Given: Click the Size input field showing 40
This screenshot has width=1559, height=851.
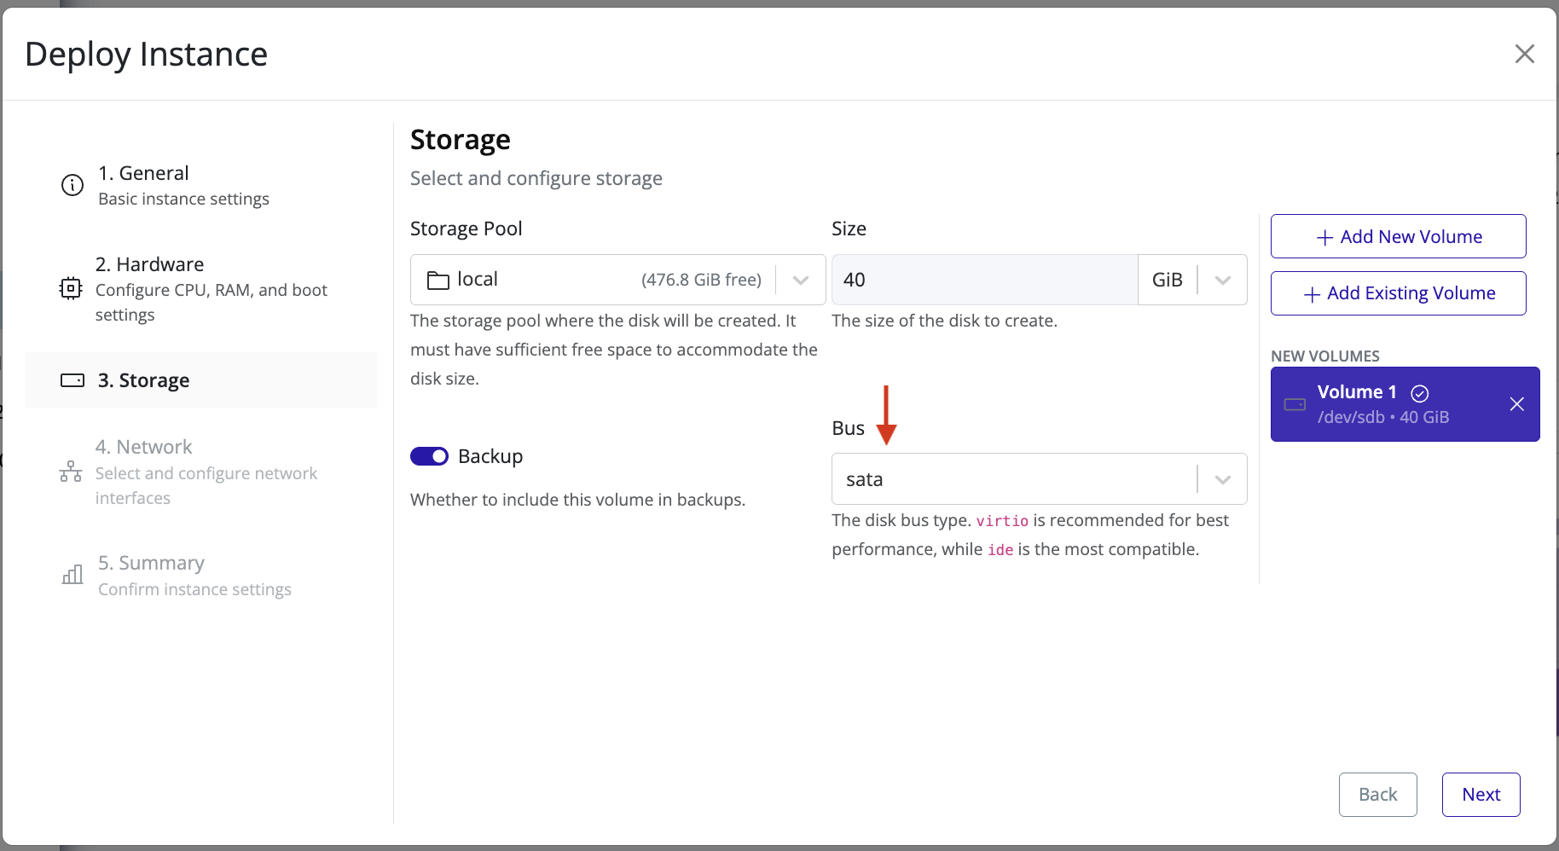Looking at the screenshot, I should (984, 280).
